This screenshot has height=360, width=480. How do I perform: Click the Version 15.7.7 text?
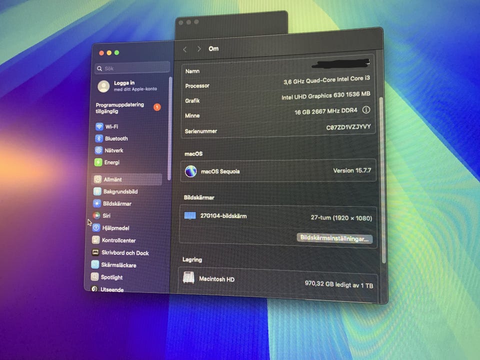click(x=352, y=170)
